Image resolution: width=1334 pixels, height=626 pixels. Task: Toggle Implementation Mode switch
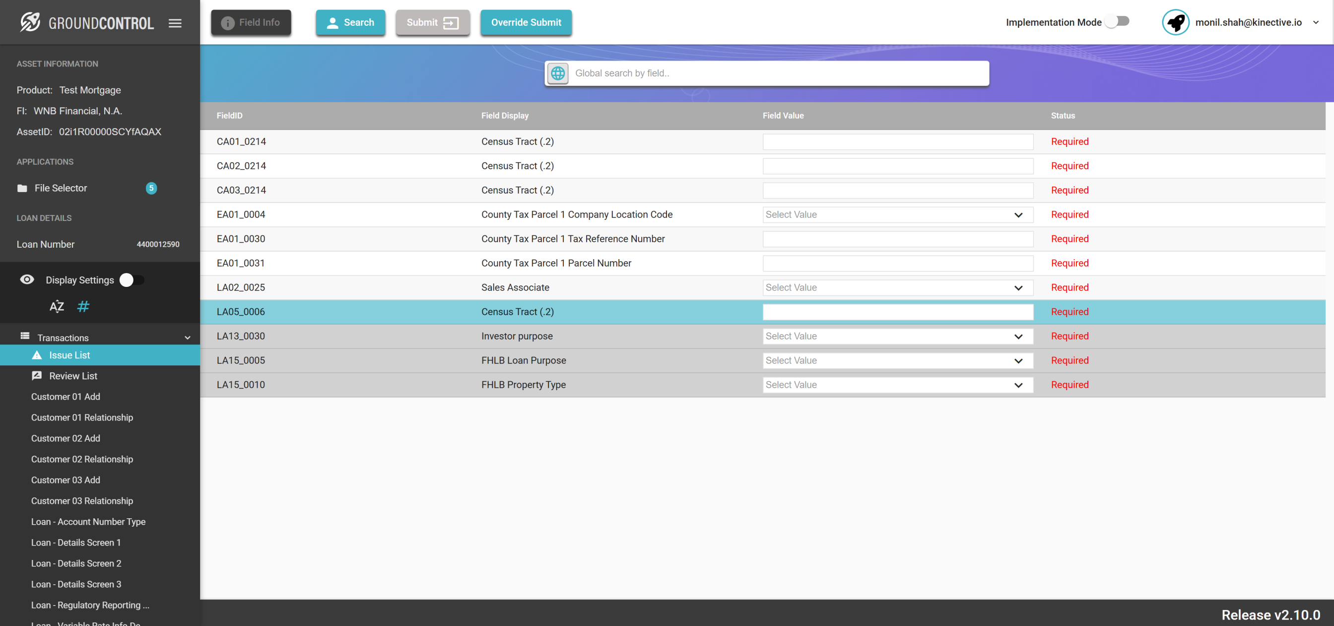click(x=1118, y=21)
